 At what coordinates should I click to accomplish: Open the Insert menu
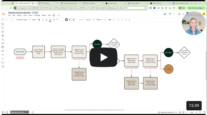30,15
